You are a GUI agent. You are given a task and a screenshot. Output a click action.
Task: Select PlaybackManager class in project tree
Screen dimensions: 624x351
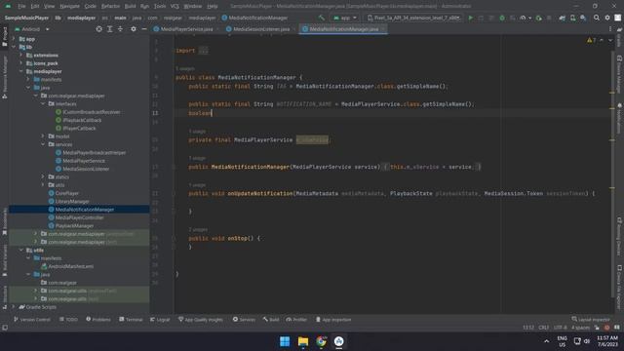74,225
